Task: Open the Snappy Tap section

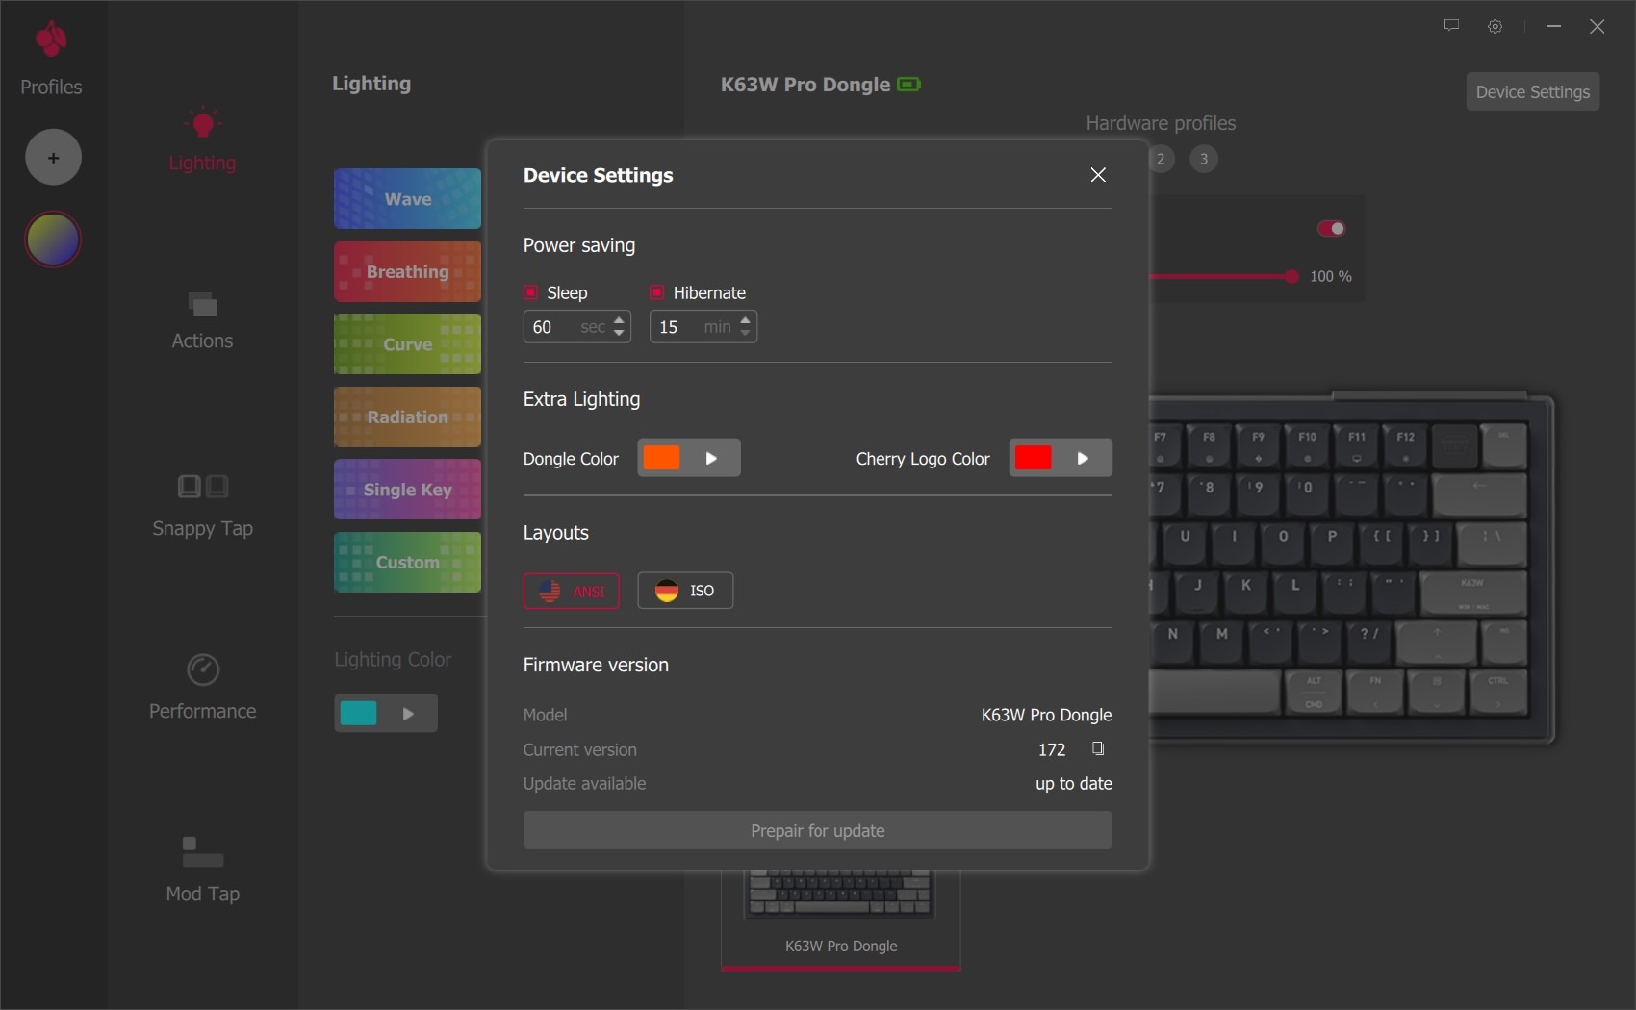Action: coord(202,506)
